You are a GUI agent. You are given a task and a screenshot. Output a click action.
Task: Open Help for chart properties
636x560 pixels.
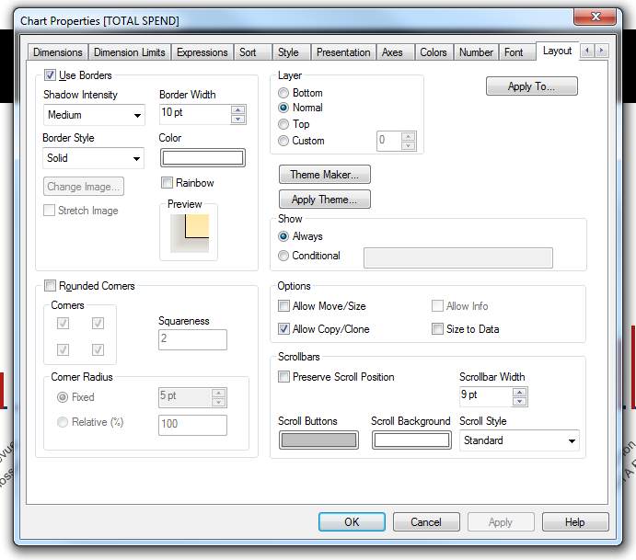pos(574,521)
